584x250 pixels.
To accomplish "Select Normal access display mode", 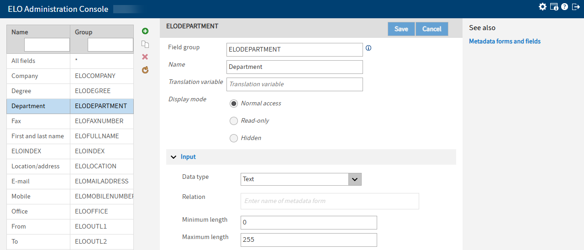I will [234, 104].
